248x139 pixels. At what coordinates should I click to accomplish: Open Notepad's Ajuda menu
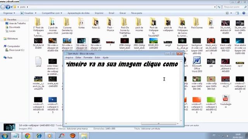(105, 58)
